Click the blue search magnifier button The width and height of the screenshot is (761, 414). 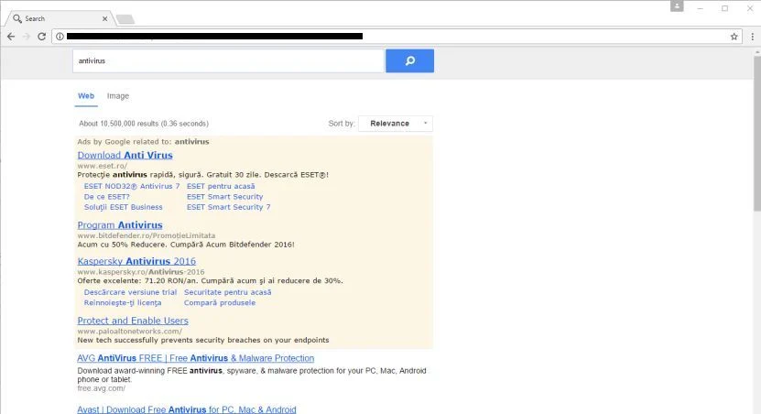coord(409,60)
